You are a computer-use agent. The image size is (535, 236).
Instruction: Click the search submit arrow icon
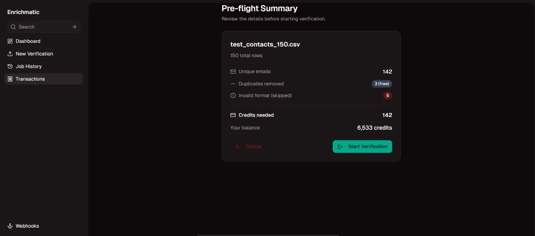pos(74,27)
